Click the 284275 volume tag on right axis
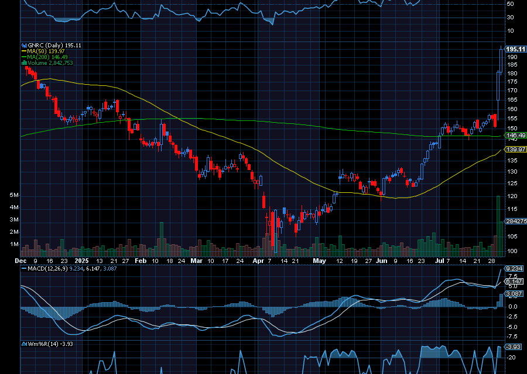Image resolution: width=527 pixels, height=374 pixels. 516,221
